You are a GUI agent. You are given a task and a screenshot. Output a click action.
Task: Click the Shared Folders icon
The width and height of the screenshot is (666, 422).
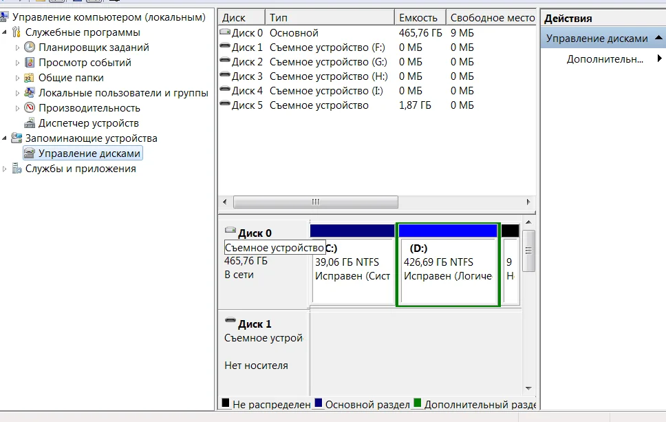pos(30,78)
